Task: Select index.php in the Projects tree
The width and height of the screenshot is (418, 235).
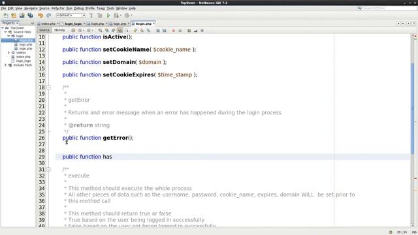Action: (24, 57)
